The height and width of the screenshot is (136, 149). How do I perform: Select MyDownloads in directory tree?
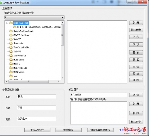coord(20,68)
